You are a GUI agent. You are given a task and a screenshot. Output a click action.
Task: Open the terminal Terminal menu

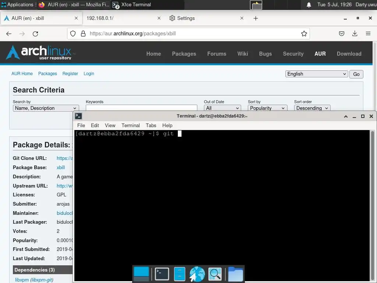[131, 125]
